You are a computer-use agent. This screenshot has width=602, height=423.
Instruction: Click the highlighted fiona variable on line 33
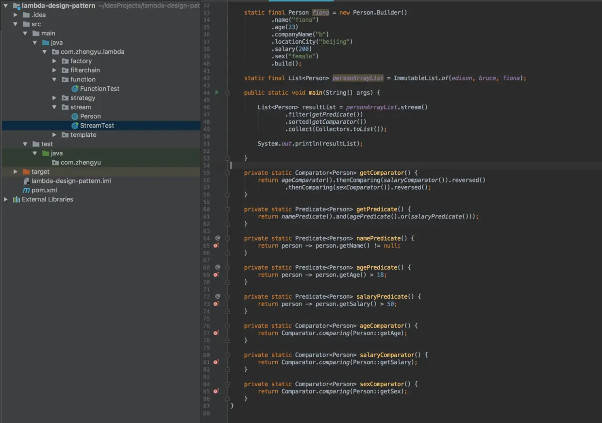(320, 13)
